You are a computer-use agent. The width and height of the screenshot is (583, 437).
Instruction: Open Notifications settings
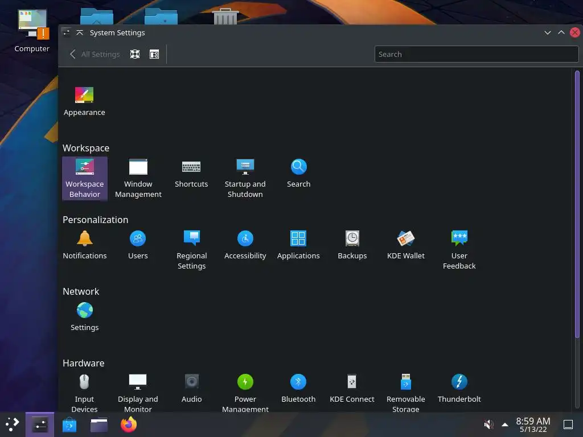pyautogui.click(x=85, y=245)
